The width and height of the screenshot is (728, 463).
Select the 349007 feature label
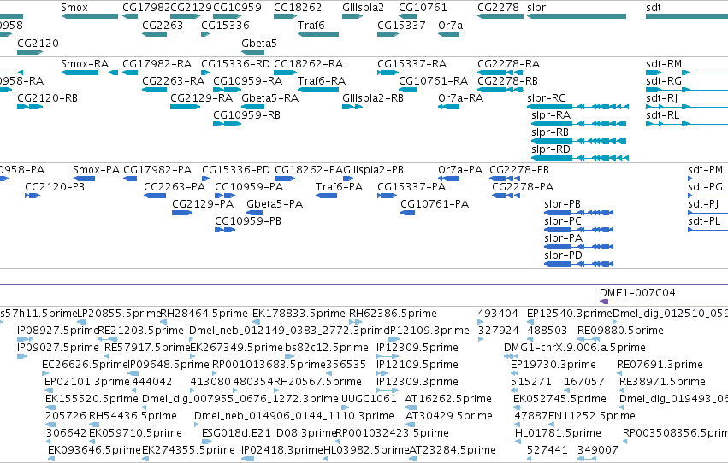click(x=597, y=450)
